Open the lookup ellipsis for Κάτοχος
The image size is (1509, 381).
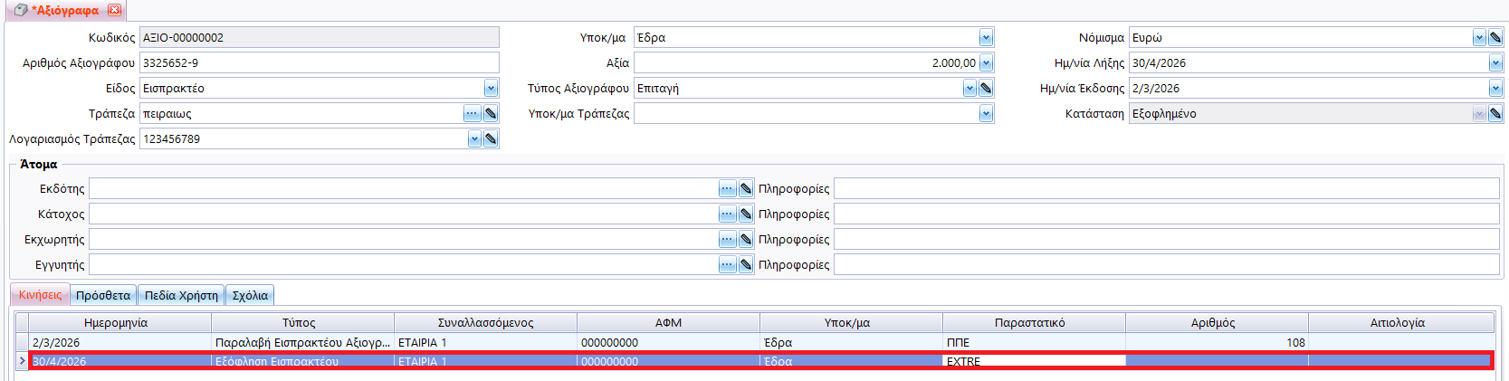(x=727, y=214)
